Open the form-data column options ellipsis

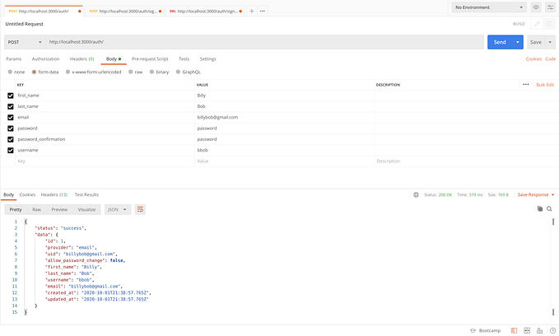pyautogui.click(x=525, y=85)
